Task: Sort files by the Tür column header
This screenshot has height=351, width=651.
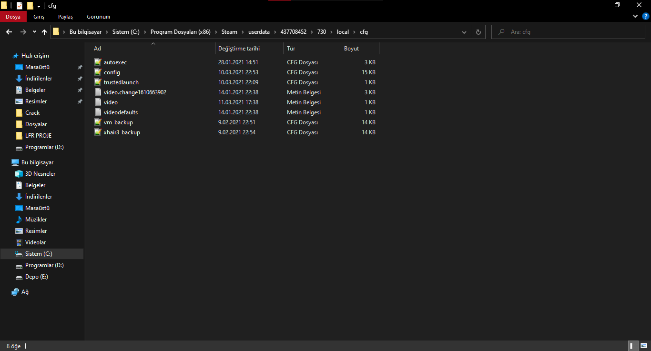Action: [312, 49]
